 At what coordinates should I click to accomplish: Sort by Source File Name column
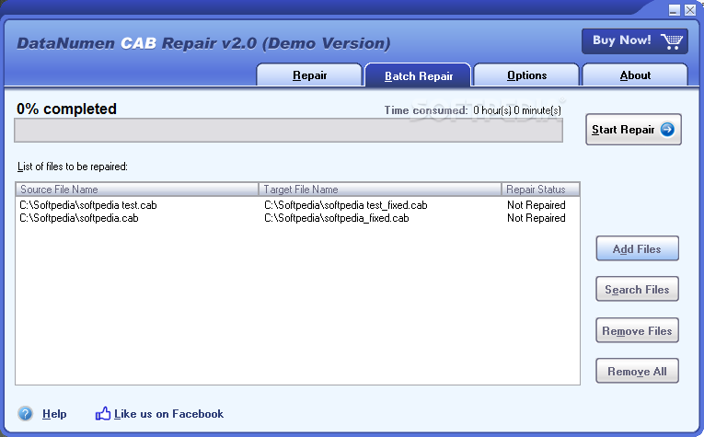click(137, 190)
